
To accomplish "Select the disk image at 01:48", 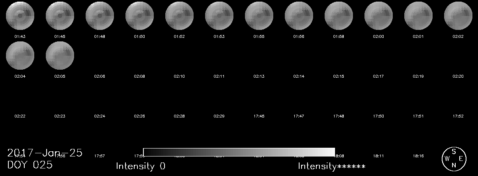I will (x=100, y=16).
